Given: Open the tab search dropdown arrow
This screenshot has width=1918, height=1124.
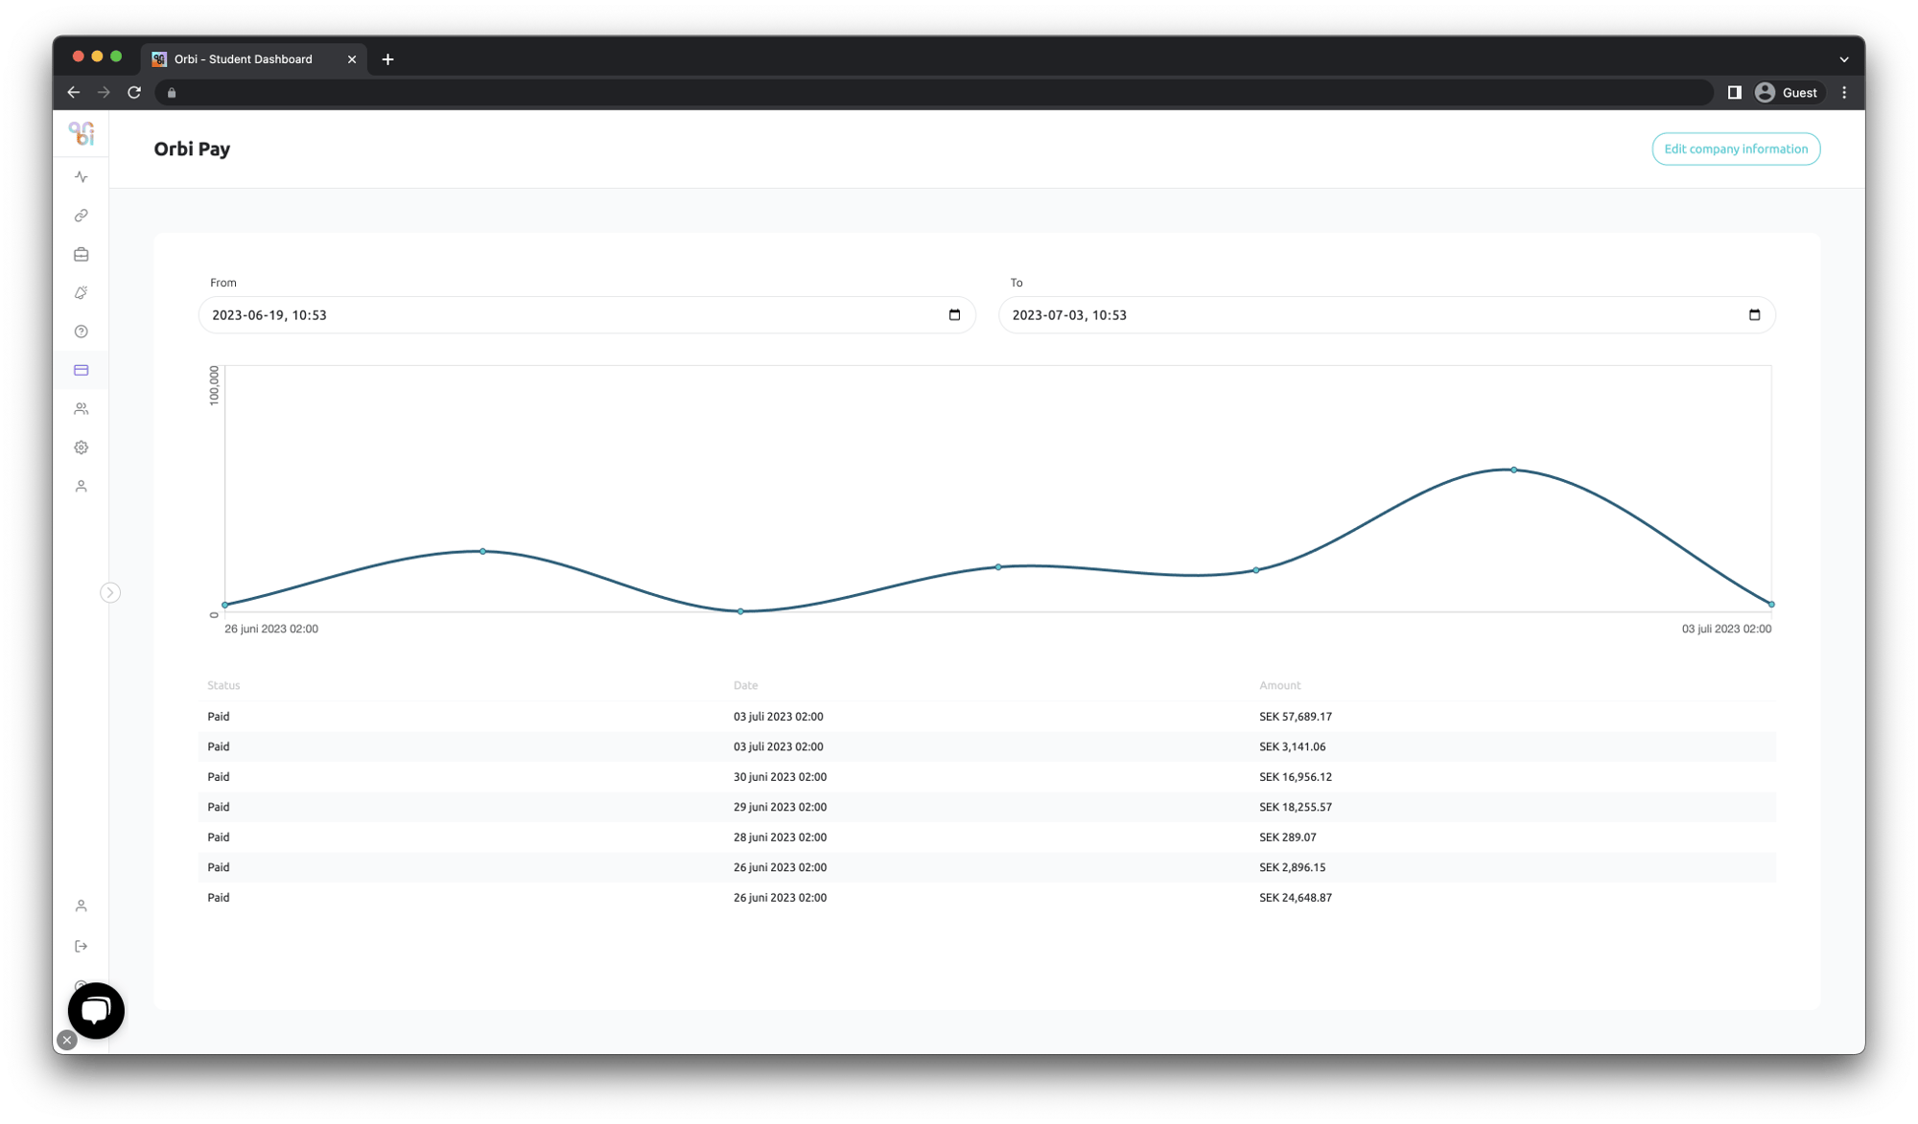Looking at the screenshot, I should point(1843,59).
